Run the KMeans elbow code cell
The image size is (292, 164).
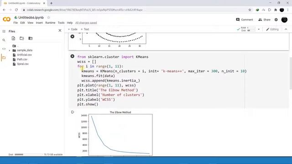pyautogui.click(x=73, y=56)
